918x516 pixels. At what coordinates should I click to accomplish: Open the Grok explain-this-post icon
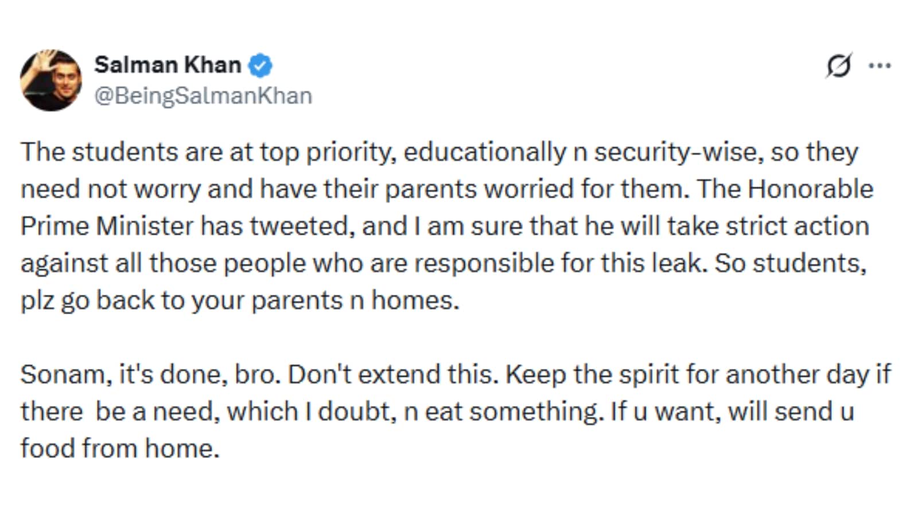[839, 65]
